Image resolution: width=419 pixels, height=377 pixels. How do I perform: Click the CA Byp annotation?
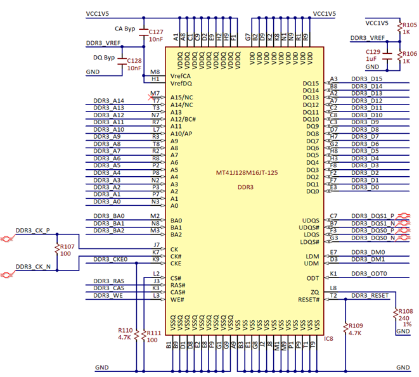tap(125, 29)
